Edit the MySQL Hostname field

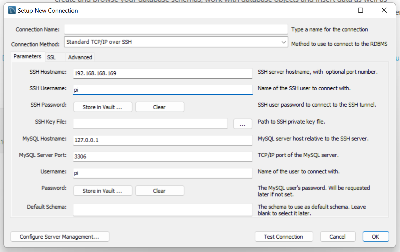click(x=163, y=140)
